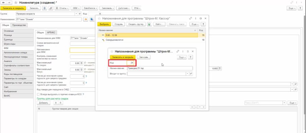Click Записать и закрыть in small dialog
Screen dimensions: 306x133
(x=122, y=57)
